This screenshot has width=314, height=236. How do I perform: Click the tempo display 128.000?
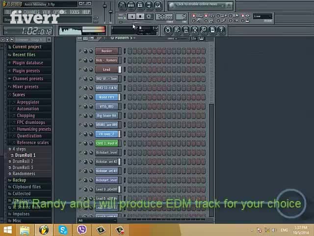pyautogui.click(x=164, y=17)
